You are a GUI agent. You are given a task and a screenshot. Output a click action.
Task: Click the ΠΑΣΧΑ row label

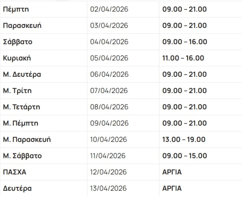pyautogui.click(x=15, y=172)
